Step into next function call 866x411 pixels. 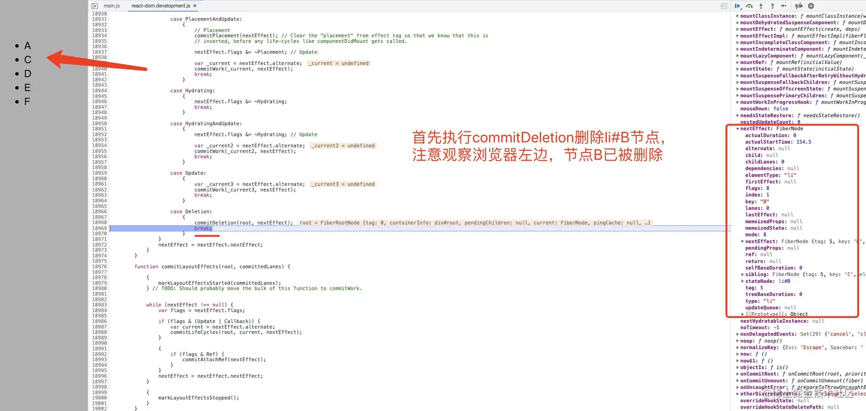[761, 6]
